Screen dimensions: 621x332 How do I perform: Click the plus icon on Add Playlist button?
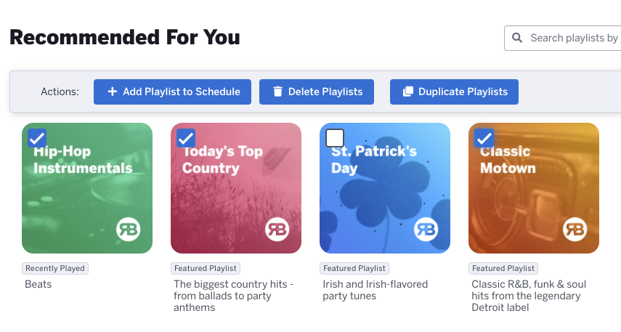[x=113, y=92]
